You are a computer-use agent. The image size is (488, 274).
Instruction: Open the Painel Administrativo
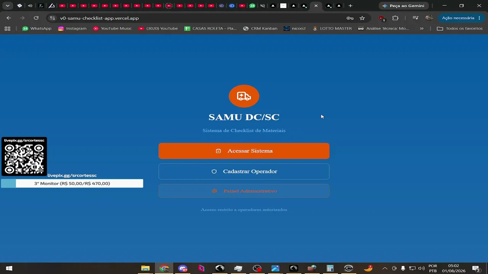[244, 191]
